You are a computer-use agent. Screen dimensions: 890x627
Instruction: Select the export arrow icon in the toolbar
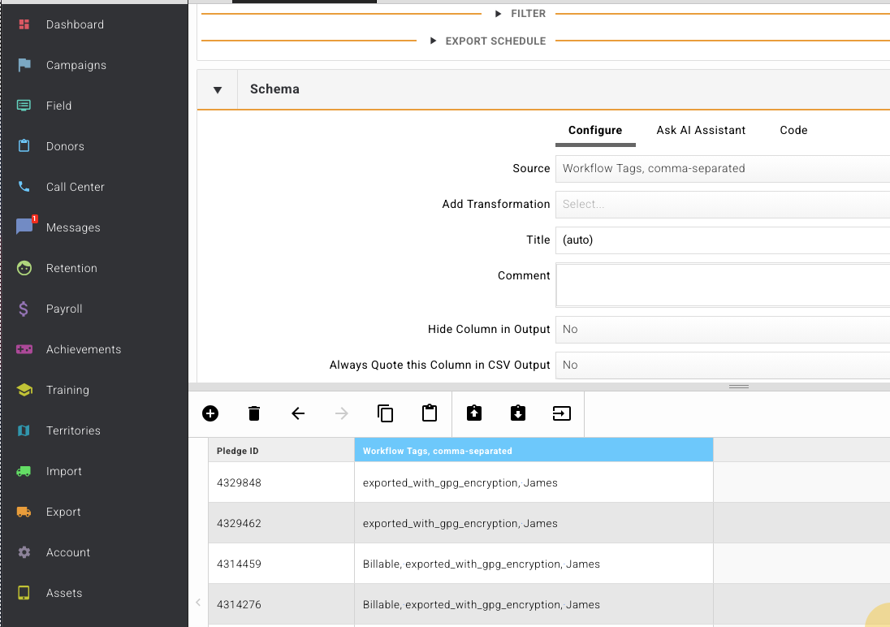pyautogui.click(x=561, y=413)
